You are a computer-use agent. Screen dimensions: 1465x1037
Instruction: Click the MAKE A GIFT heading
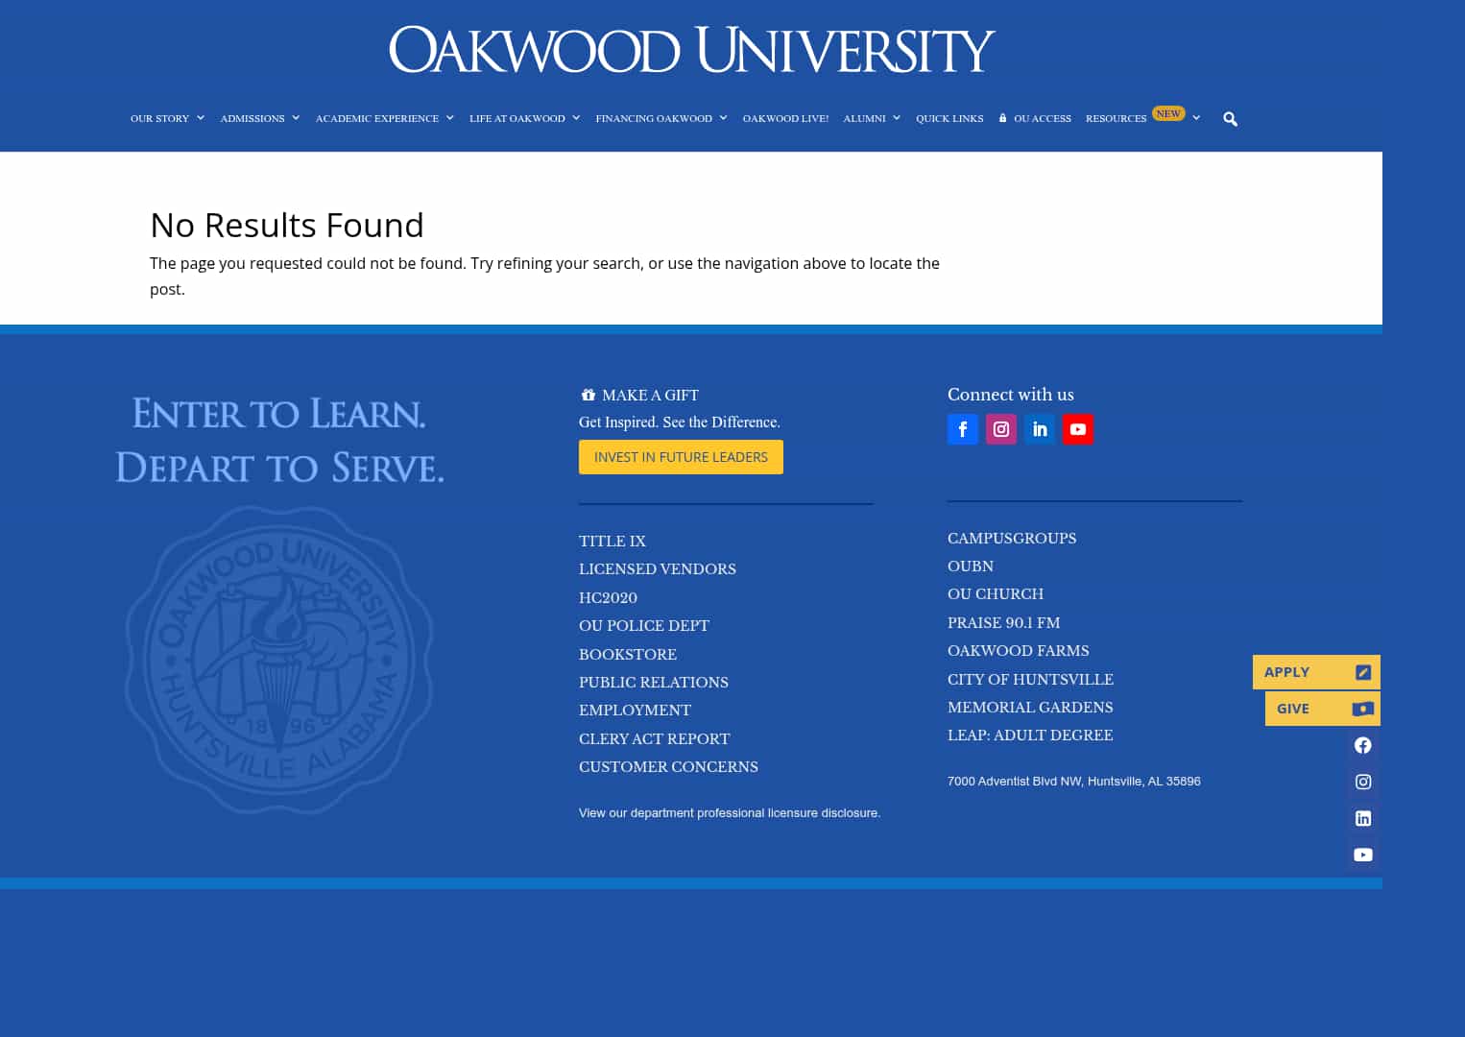tap(650, 395)
